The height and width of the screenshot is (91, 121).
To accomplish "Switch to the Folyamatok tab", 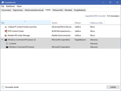I will pyautogui.click(x=6, y=10).
